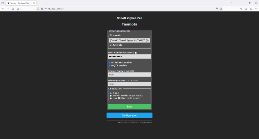Show the Web Admin Password checkbox
The width and height of the screenshot is (259, 139).
pos(136,53)
